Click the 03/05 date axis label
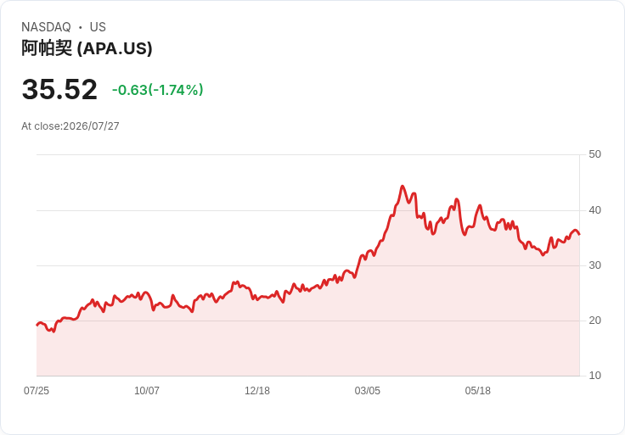This screenshot has width=625, height=435. point(368,390)
